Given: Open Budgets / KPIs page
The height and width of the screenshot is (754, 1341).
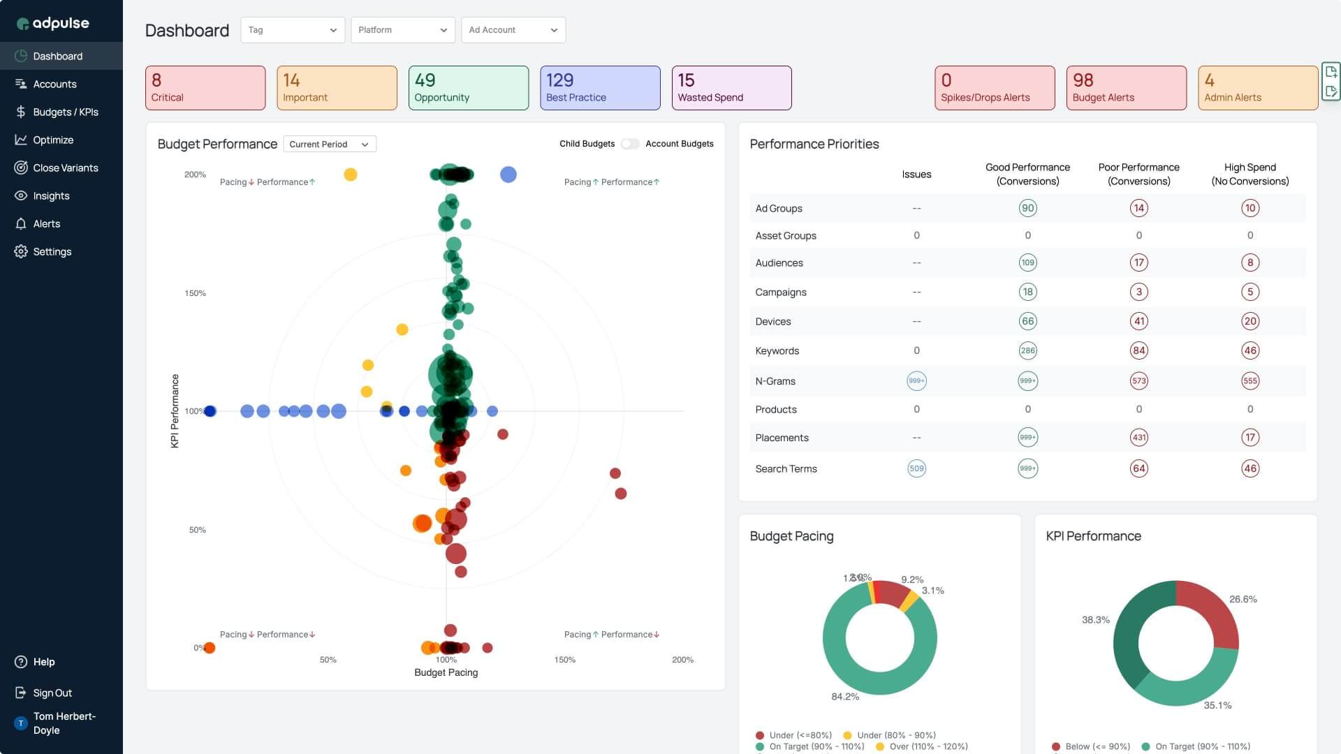Looking at the screenshot, I should tap(66, 112).
